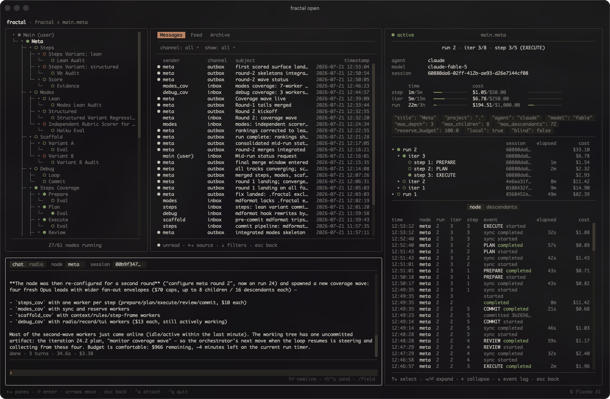Click unread dot on 'first scored surface' message
The image size is (610, 399).
159,67
